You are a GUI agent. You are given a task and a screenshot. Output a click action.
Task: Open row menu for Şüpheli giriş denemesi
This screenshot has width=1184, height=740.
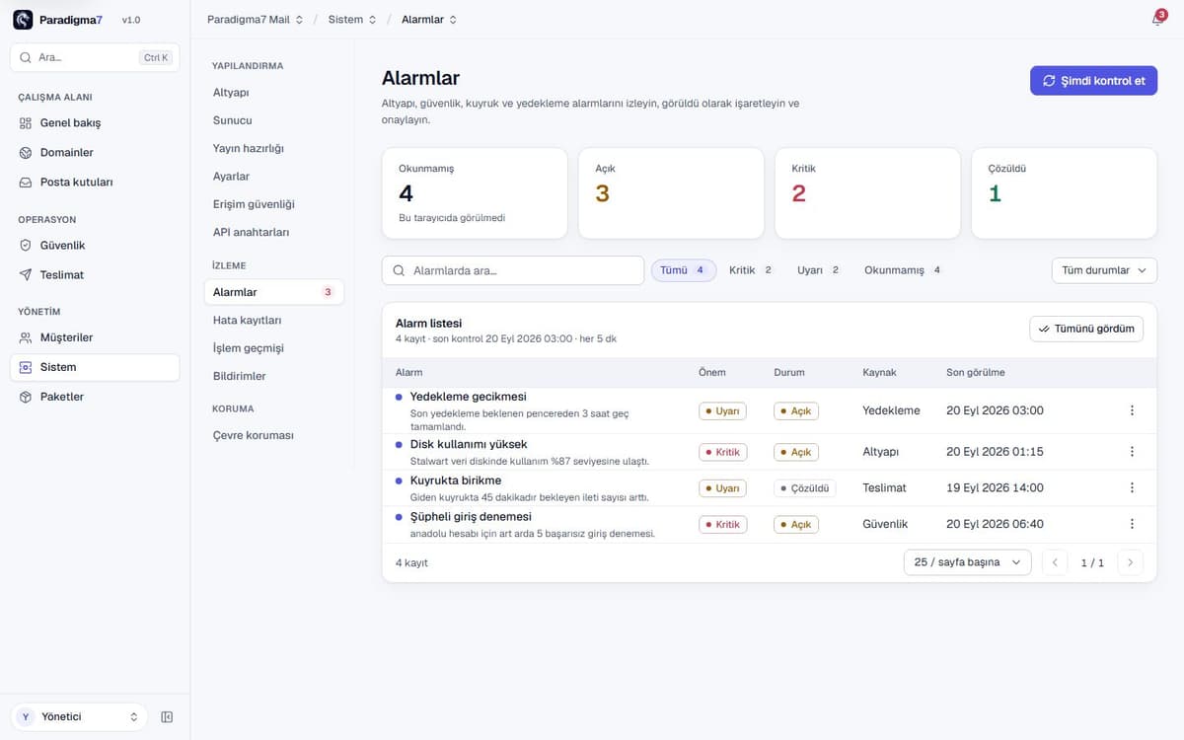click(1132, 524)
